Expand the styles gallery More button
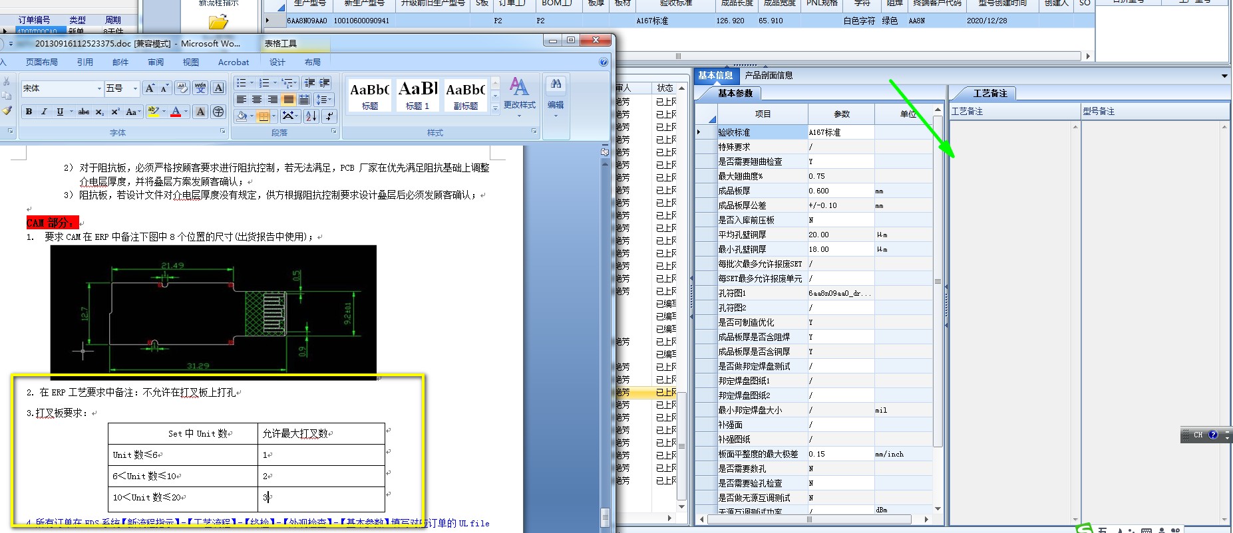The image size is (1233, 533). [495, 108]
